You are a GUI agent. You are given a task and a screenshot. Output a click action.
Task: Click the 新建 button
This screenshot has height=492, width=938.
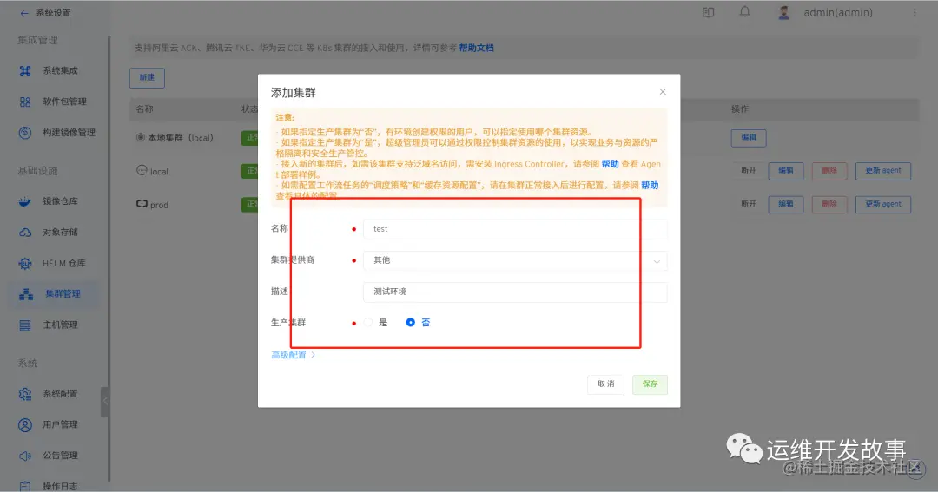[x=147, y=78]
